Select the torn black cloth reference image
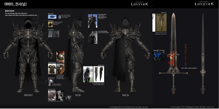The width and height of the screenshot is (219, 109). point(99,74)
